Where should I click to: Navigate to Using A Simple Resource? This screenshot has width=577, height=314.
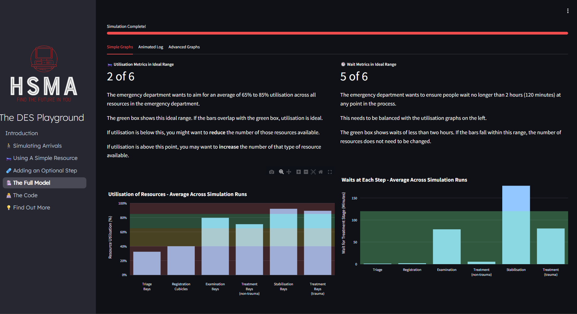click(45, 158)
